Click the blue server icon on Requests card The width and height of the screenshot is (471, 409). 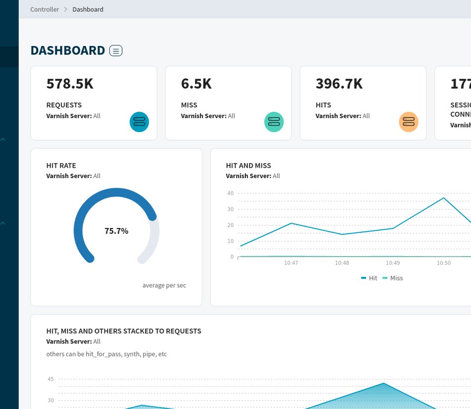click(140, 122)
